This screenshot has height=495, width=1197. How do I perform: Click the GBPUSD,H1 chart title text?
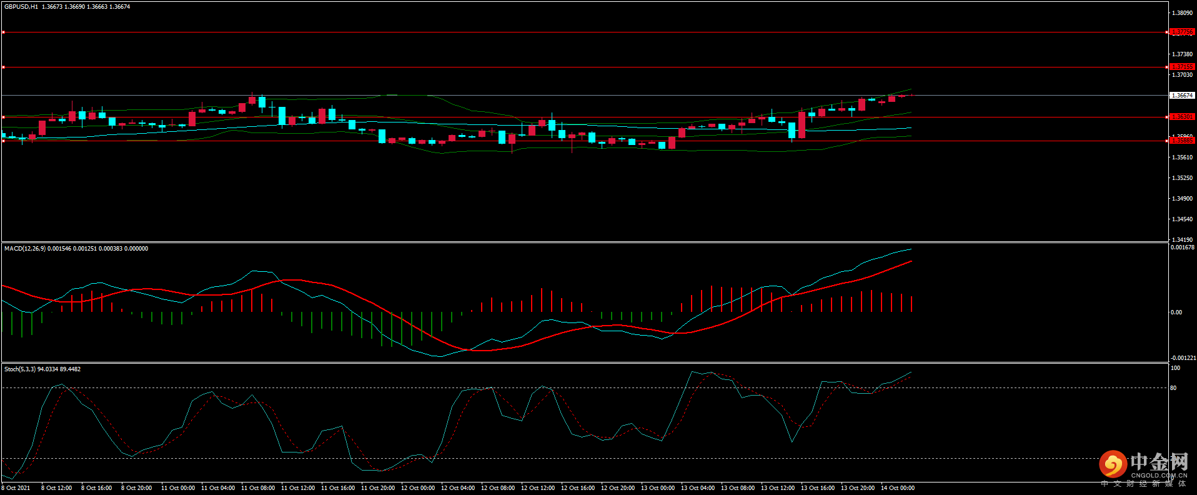[x=21, y=7]
